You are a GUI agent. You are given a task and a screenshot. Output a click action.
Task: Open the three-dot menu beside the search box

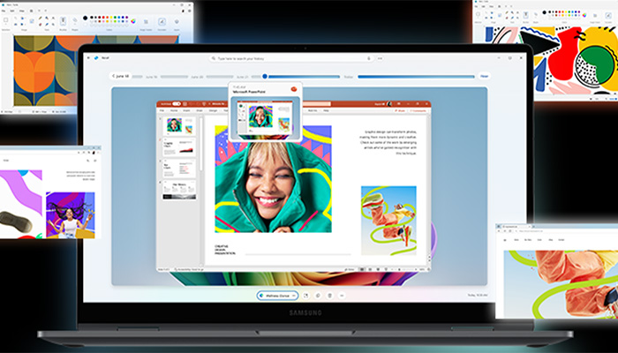380,58
